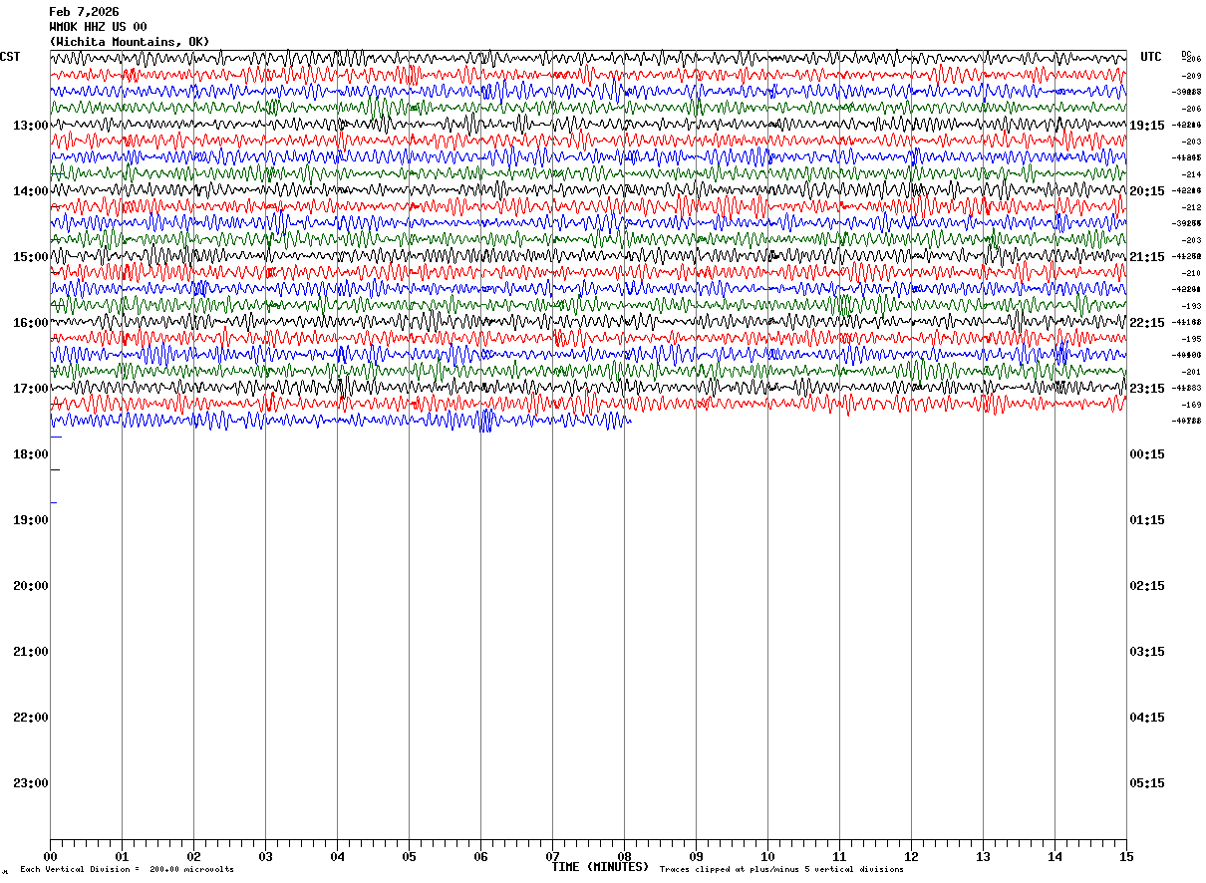The width and height of the screenshot is (1206, 883).
Task: Select minute tick label 14 on x-axis
Action: (x=1055, y=856)
